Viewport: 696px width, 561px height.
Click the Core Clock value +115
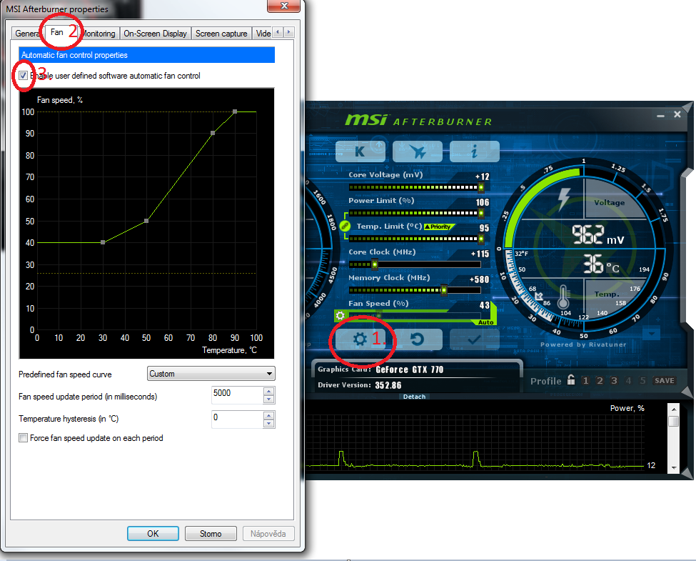pyautogui.click(x=480, y=254)
